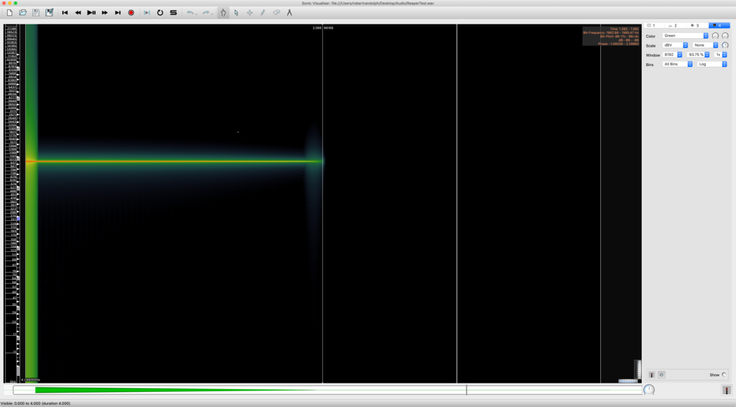The height and width of the screenshot is (407, 736).
Task: Click the green waveform overview strip
Action: click(172, 390)
